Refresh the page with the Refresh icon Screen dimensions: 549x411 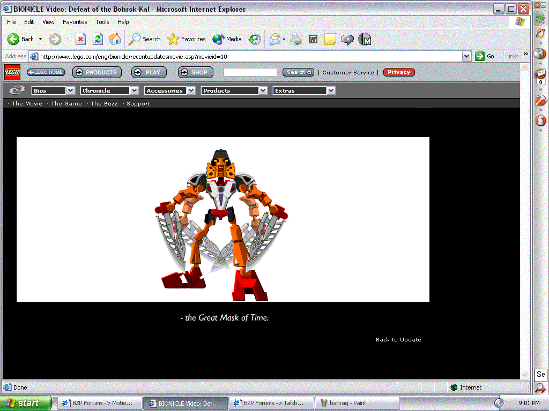[98, 39]
